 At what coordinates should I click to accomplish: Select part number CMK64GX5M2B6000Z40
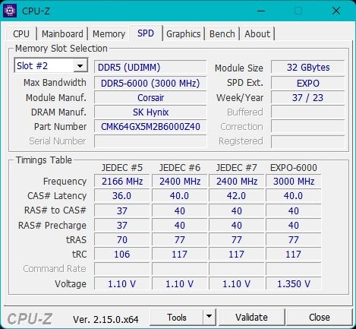click(150, 127)
